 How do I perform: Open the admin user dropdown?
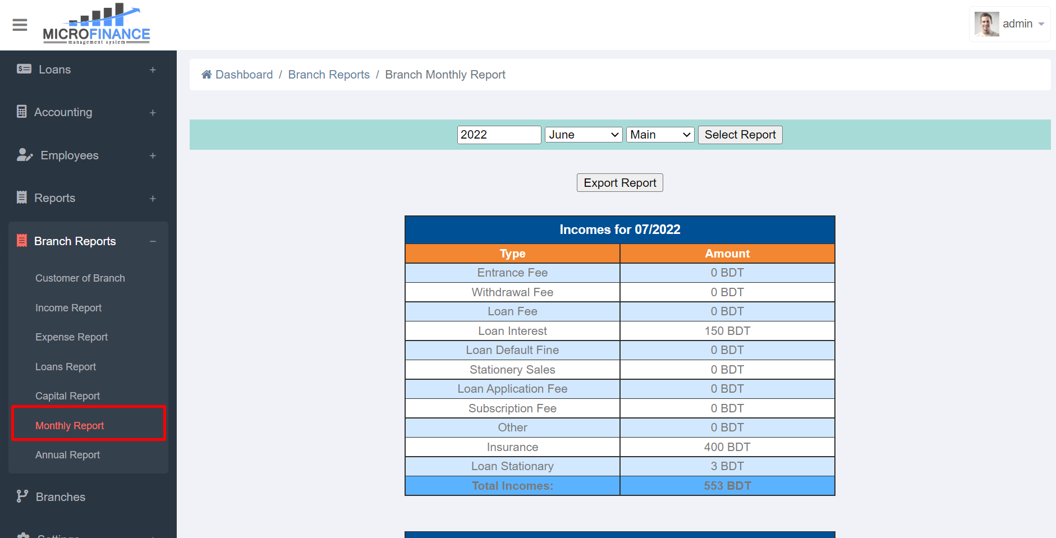click(1009, 24)
